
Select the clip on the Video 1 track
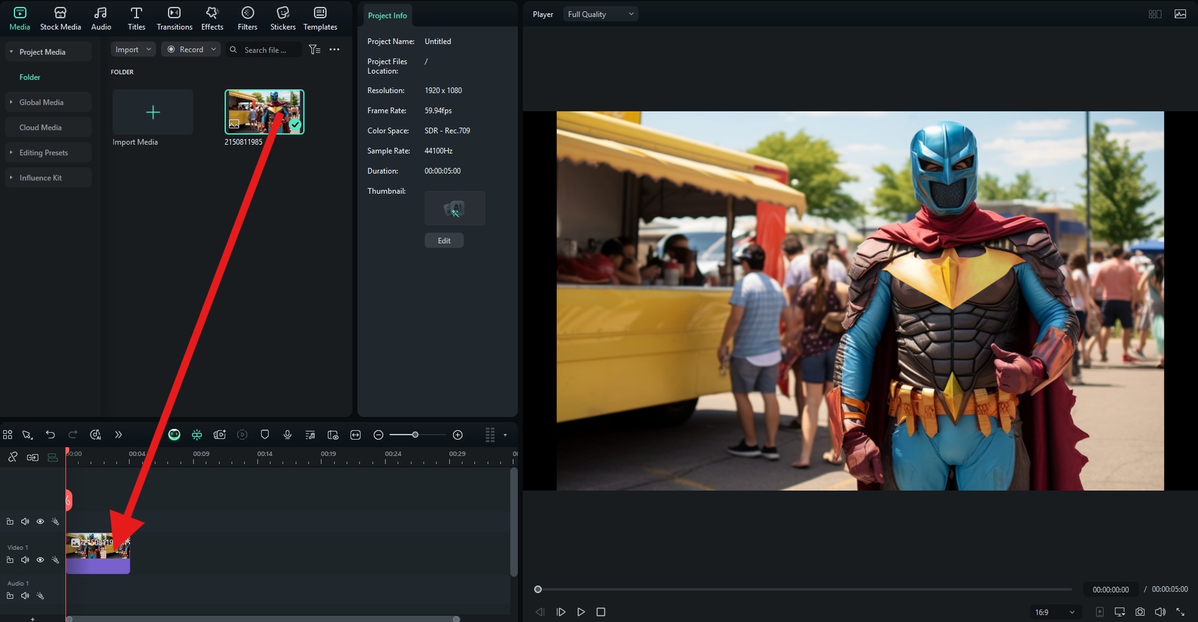pos(98,553)
